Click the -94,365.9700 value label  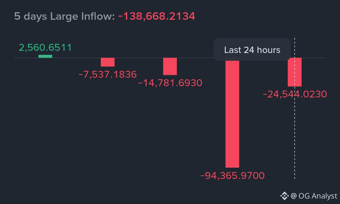pos(232,176)
